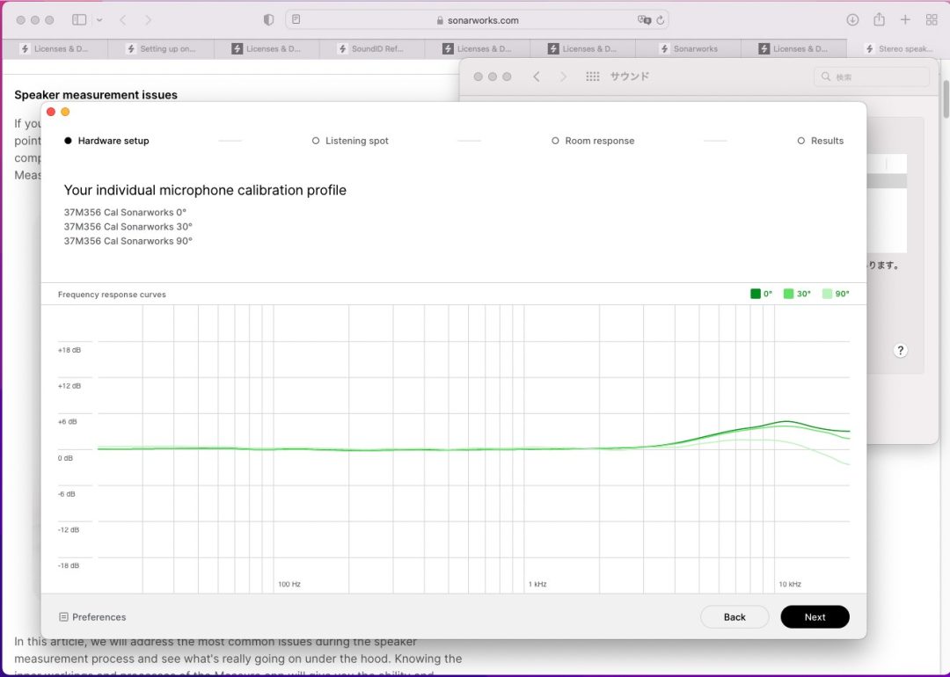Click the "1 kHz" axis label

537,585
